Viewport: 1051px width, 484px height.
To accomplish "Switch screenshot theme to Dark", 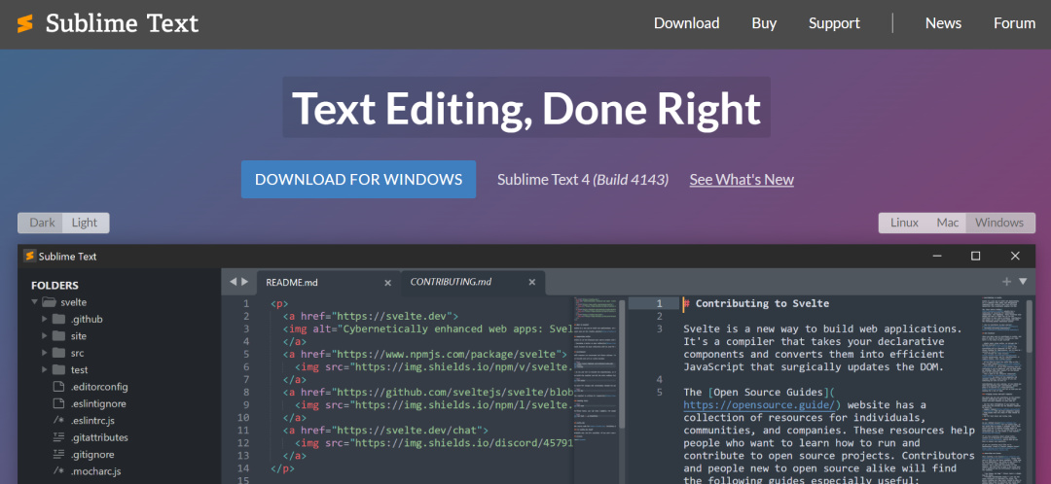I will pos(42,223).
